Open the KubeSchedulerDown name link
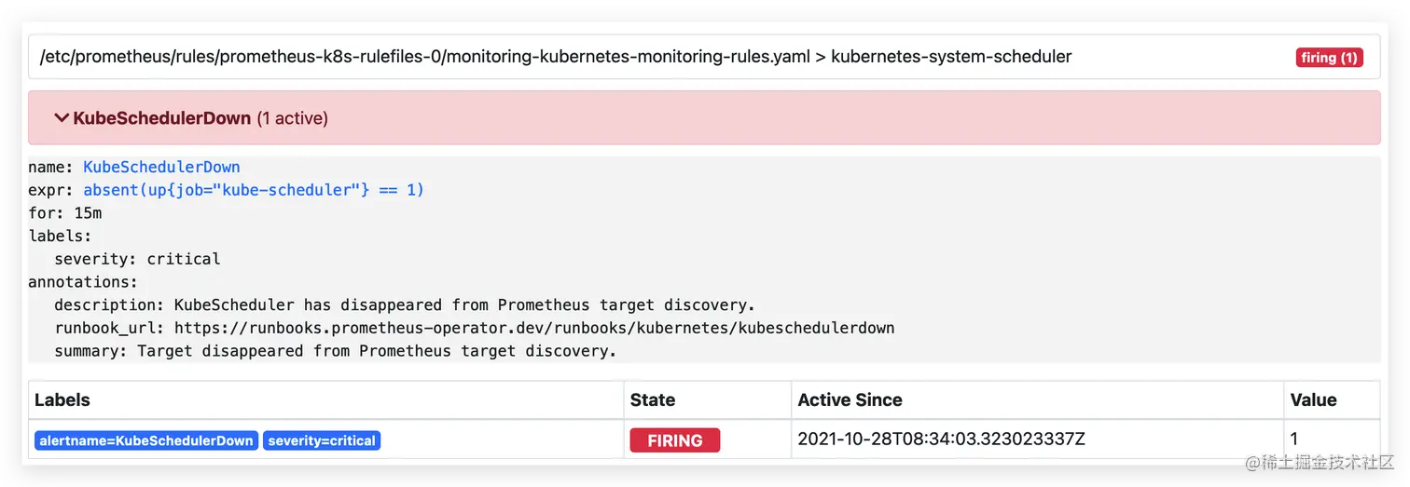Image resolution: width=1410 pixels, height=487 pixels. (x=161, y=168)
